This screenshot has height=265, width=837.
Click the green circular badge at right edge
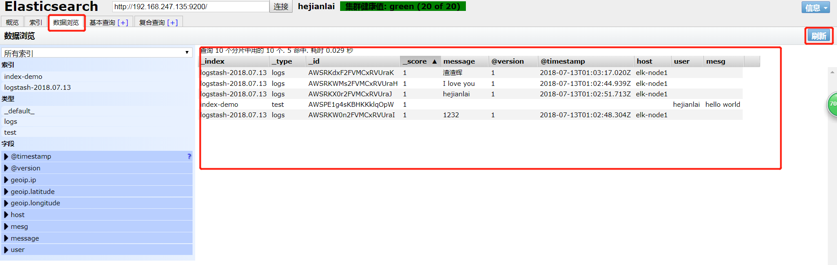(833, 104)
